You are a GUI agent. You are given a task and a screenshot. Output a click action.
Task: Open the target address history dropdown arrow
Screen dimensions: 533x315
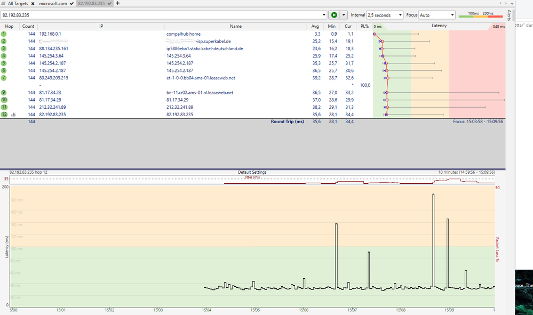323,14
